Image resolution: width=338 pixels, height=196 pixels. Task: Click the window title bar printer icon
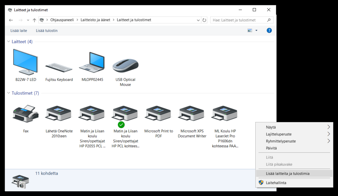pos(10,10)
